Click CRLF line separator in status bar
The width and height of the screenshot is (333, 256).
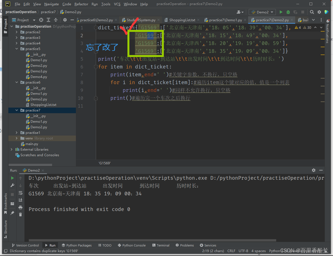click(x=231, y=251)
